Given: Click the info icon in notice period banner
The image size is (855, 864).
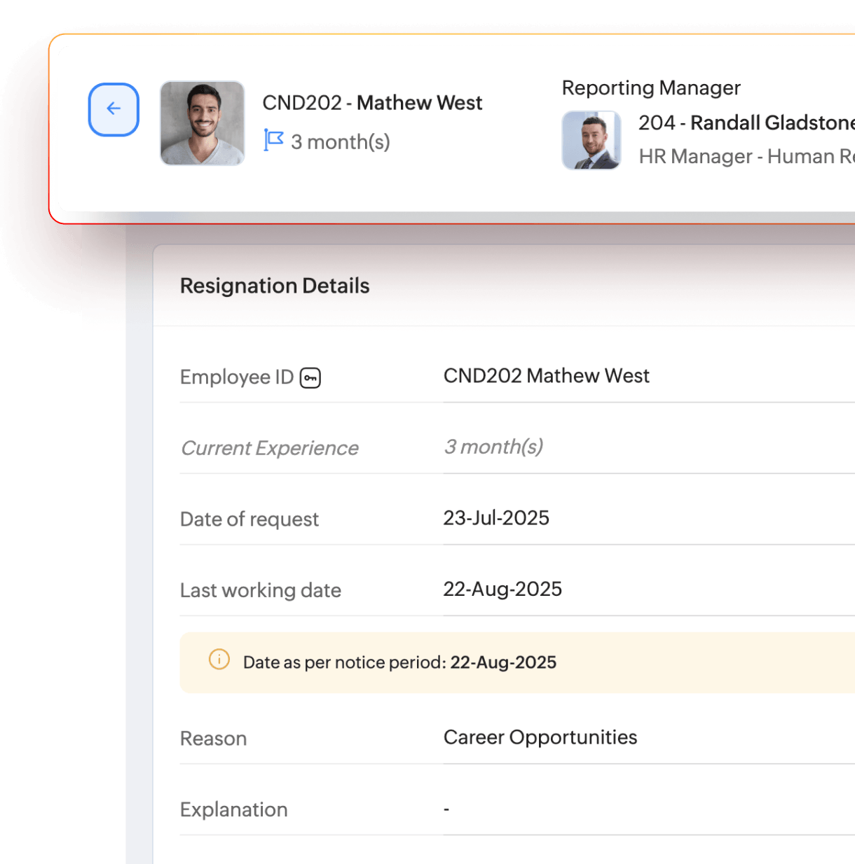Looking at the screenshot, I should [219, 660].
